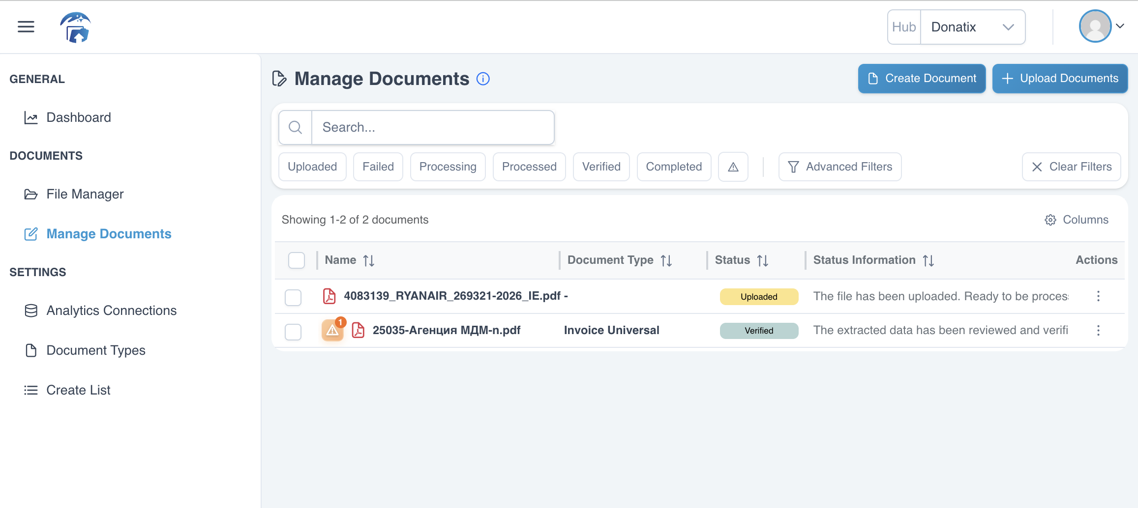The image size is (1138, 508).
Task: Click the Upload Documents button
Action: coord(1060,79)
